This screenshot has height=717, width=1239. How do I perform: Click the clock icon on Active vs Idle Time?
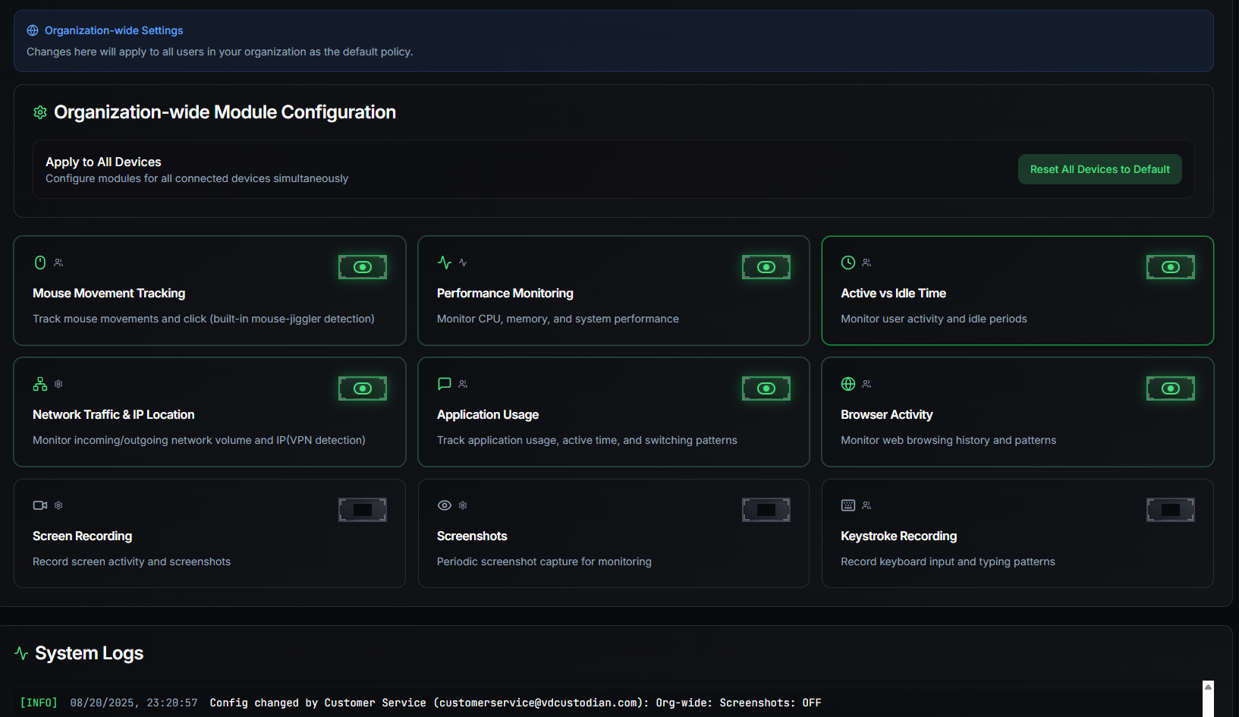pos(847,263)
